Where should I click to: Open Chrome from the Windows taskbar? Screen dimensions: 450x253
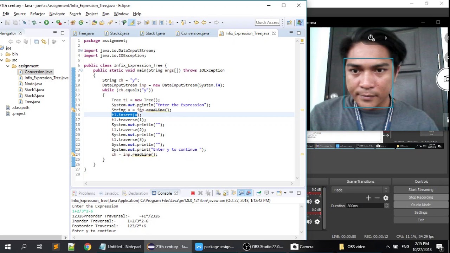(88, 247)
